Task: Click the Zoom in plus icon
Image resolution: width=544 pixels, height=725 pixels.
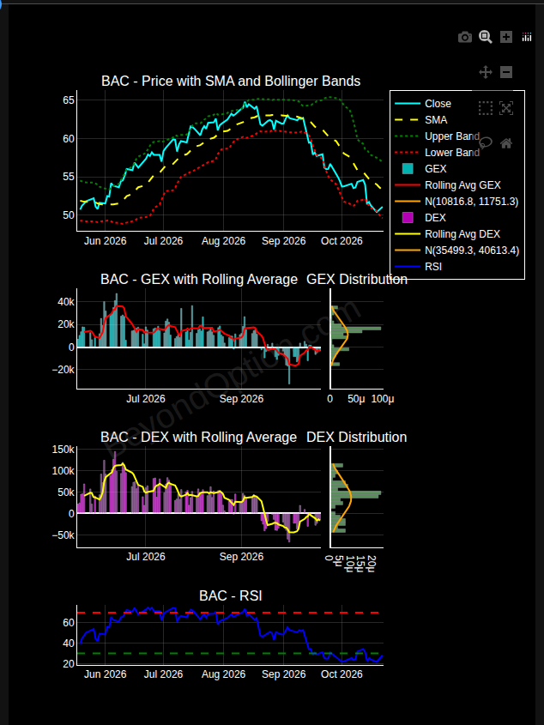Action: pos(506,37)
